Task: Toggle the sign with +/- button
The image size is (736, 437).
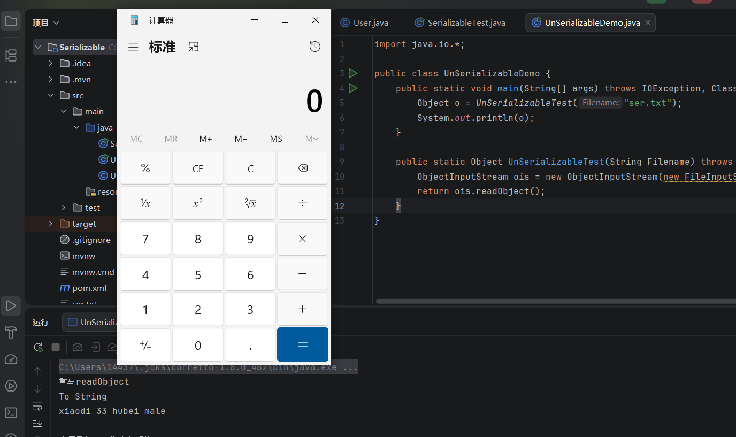Action: pos(145,345)
